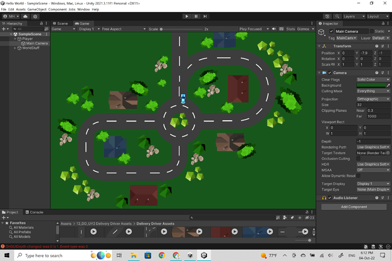This screenshot has height=261, width=392.
Task: Click the Hierarchy add object plus icon
Action: [5, 29]
